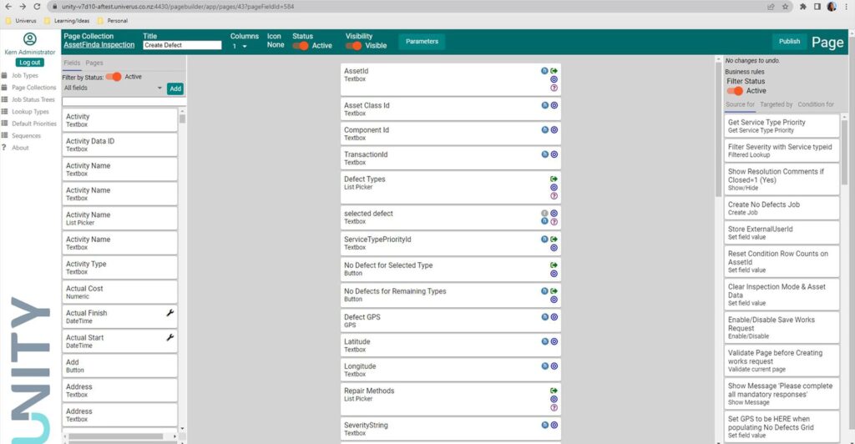Click the blue 'h' icon on TransactionId
855x444 pixels.
pyautogui.click(x=545, y=154)
